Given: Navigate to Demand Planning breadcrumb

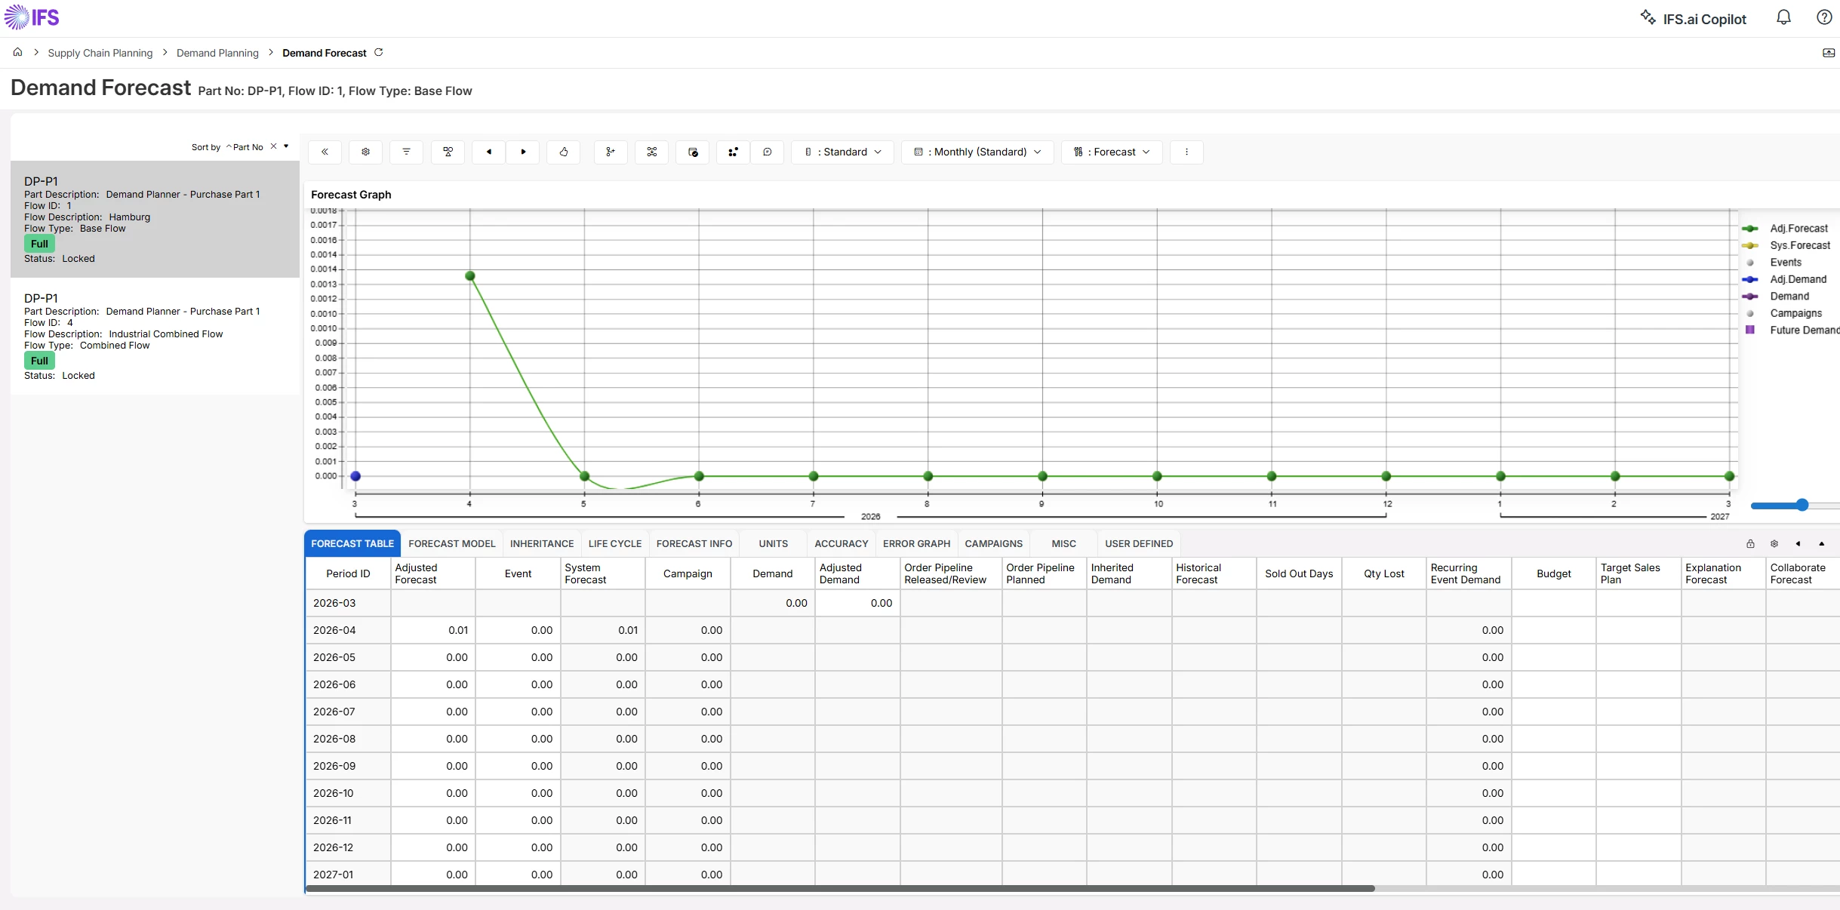Looking at the screenshot, I should pyautogui.click(x=217, y=53).
